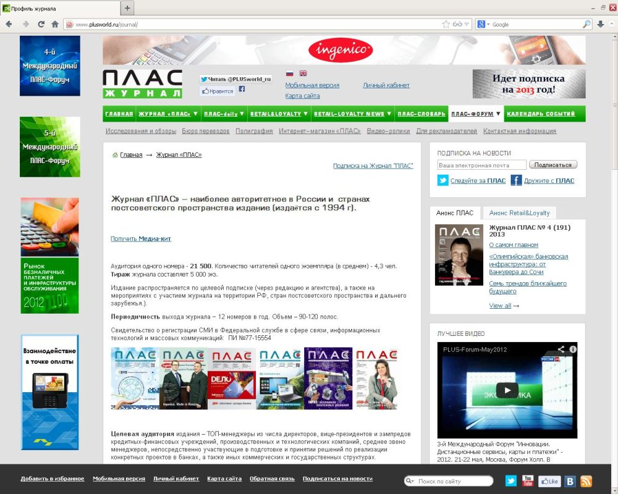The height and width of the screenshot is (494, 618).
Task: Click the Facebook icon beside "Дружите с ПЛАС"
Action: (x=515, y=180)
